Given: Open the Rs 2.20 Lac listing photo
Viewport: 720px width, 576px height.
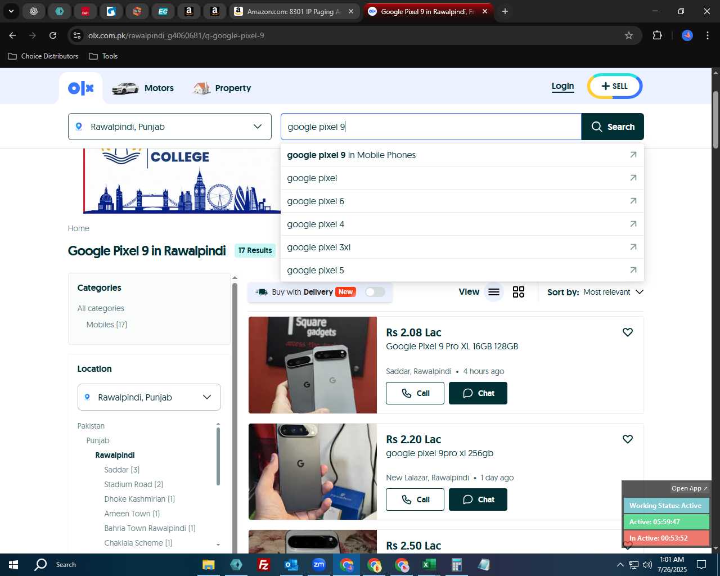Looking at the screenshot, I should 313,471.
